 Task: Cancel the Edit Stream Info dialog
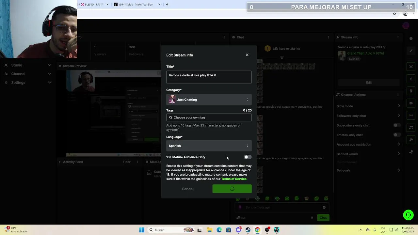(x=187, y=189)
